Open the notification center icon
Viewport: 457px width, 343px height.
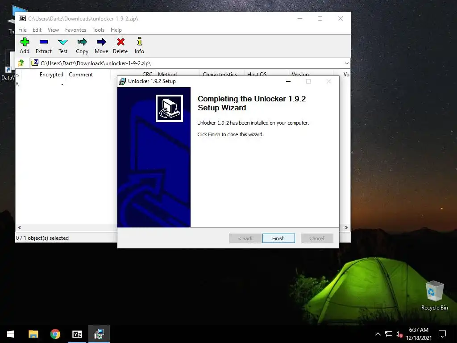click(x=442, y=334)
